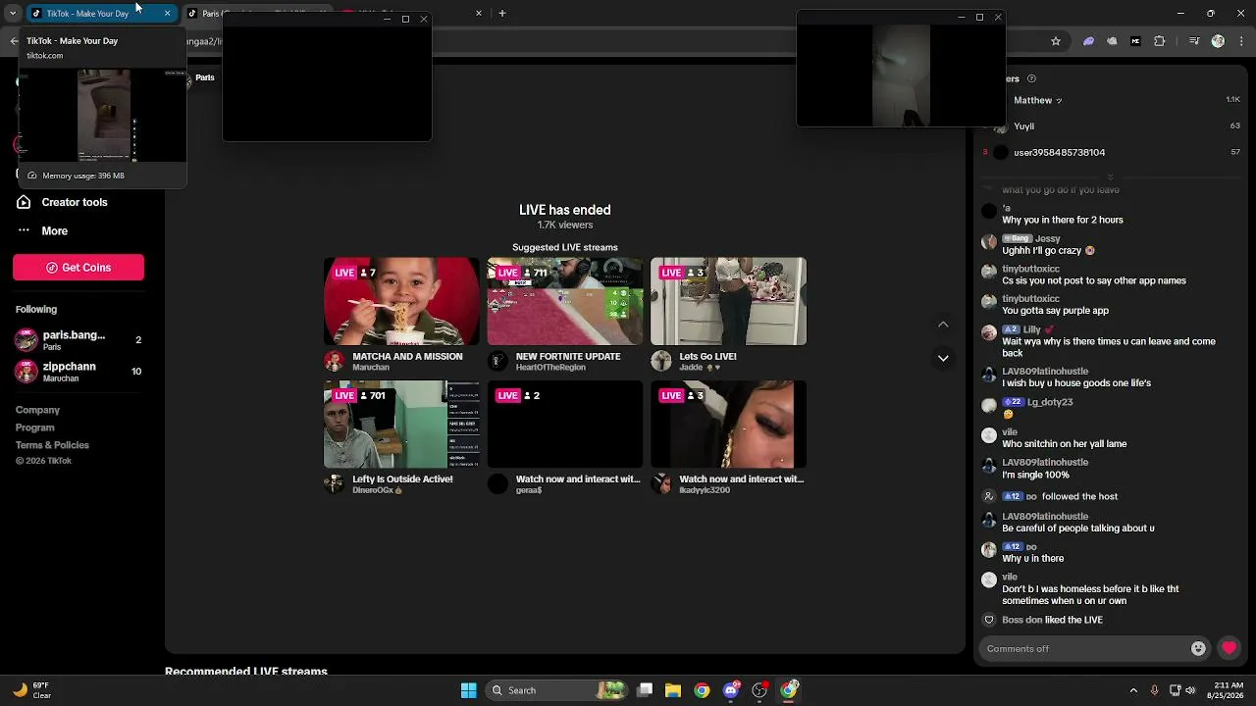Open the Creator tools sidebar item
1256x706 pixels.
click(x=63, y=202)
